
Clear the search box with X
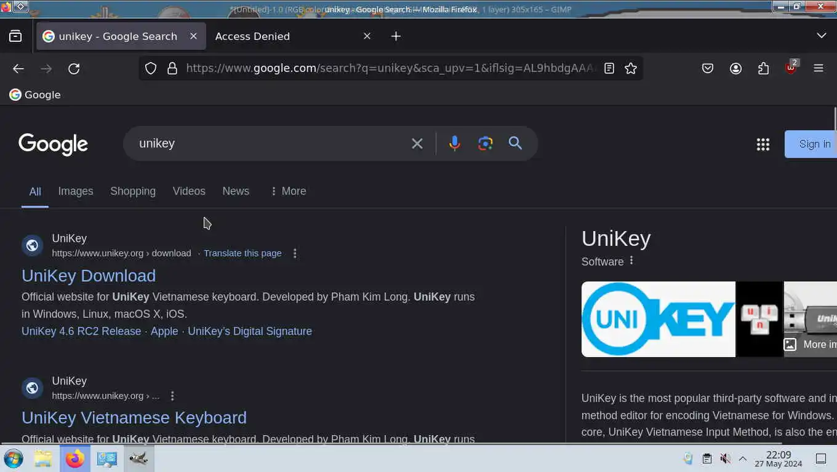pyautogui.click(x=417, y=143)
